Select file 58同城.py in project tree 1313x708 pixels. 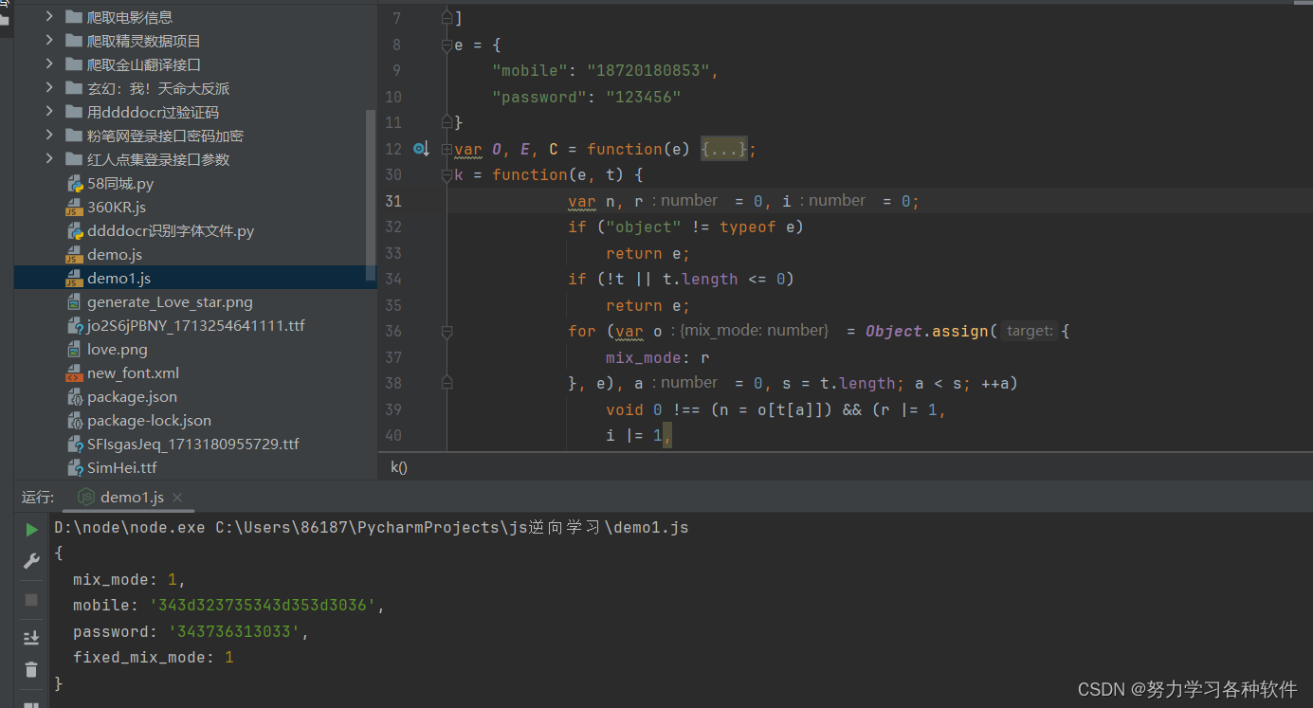coord(120,183)
